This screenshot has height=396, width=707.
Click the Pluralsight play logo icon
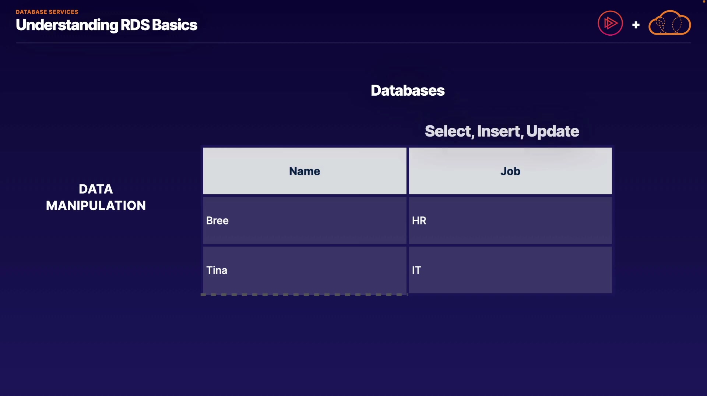tap(610, 23)
